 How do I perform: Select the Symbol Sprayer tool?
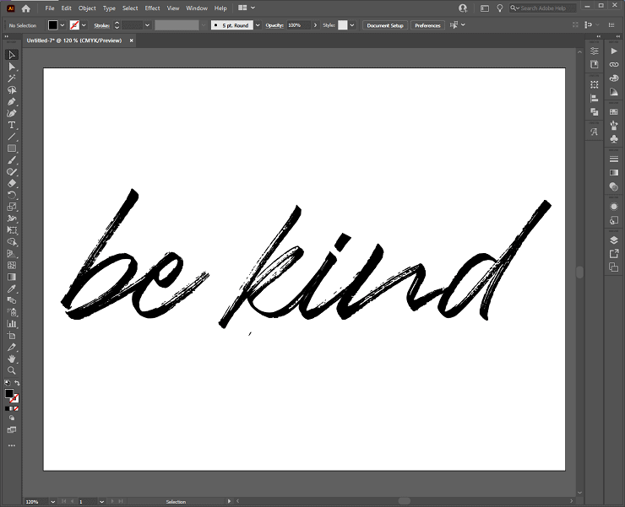(x=12, y=312)
